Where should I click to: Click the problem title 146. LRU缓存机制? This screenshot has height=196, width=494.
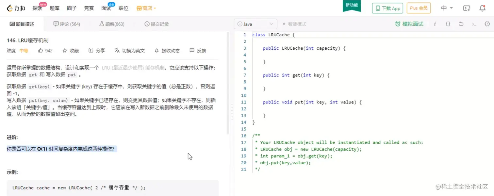pyautogui.click(x=28, y=41)
